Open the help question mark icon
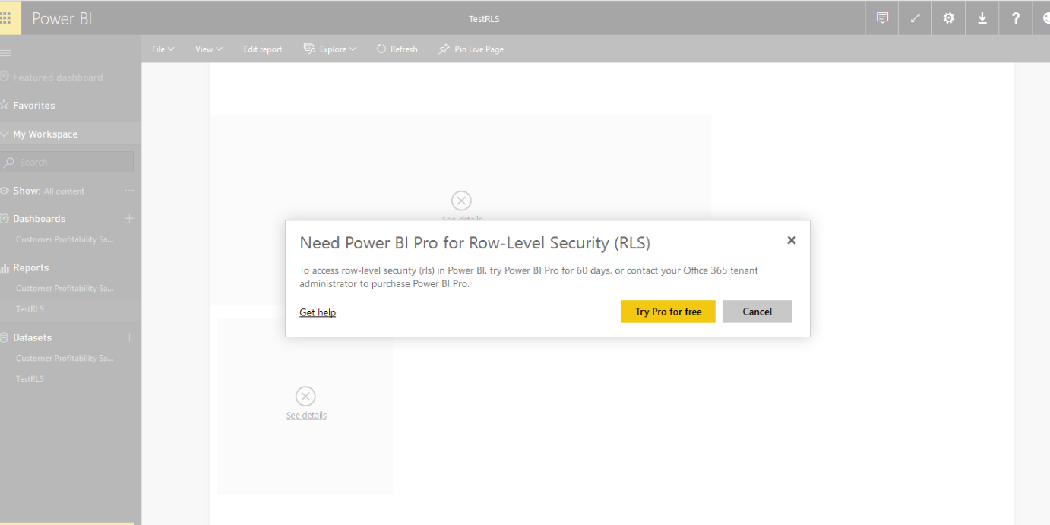The width and height of the screenshot is (1050, 525). pyautogui.click(x=1016, y=18)
